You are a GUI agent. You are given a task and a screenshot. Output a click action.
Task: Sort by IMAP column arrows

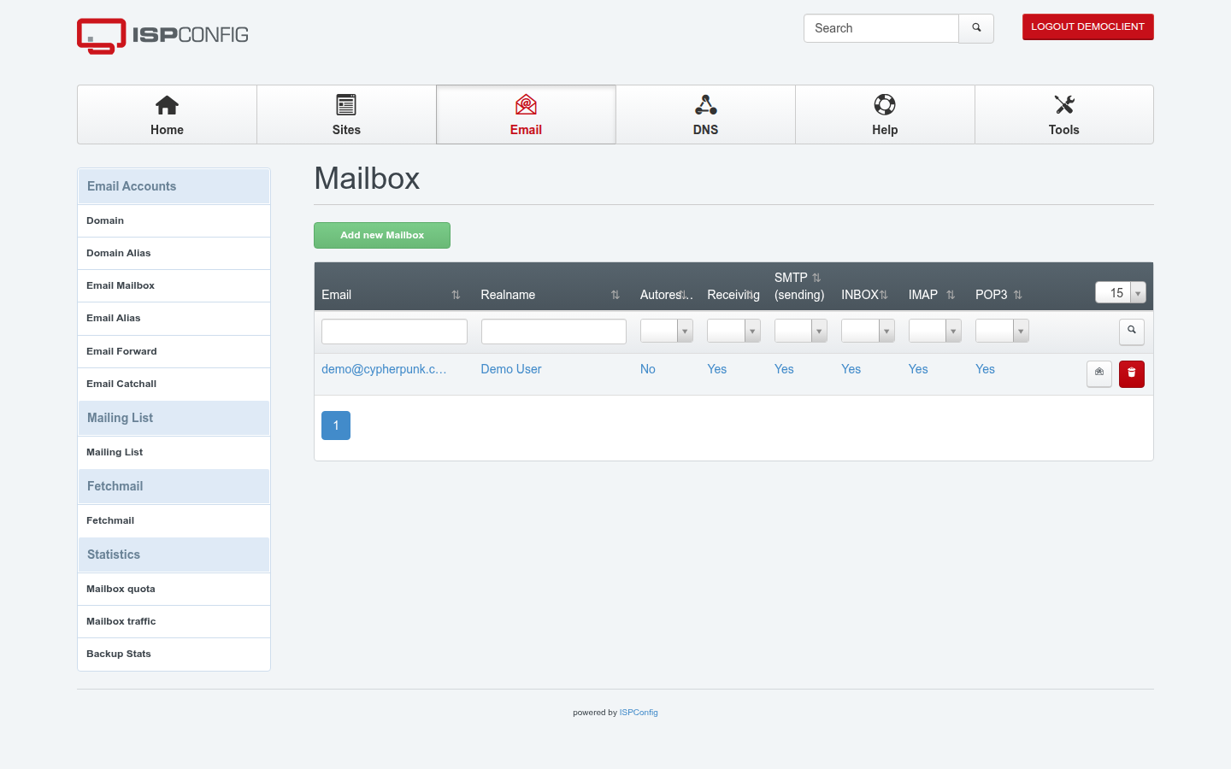(951, 295)
